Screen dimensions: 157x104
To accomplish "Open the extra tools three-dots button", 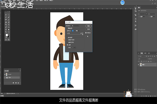I will coord(9,32).
